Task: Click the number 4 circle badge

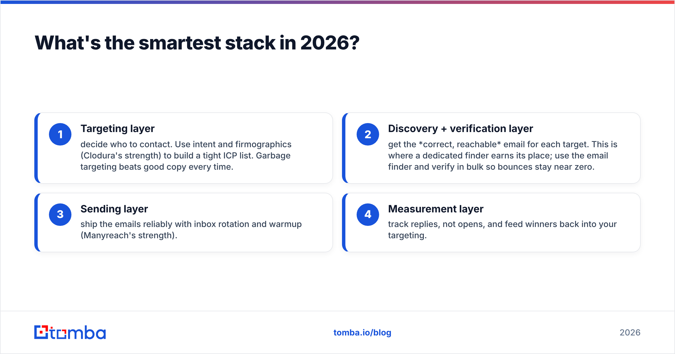Action: (x=368, y=215)
